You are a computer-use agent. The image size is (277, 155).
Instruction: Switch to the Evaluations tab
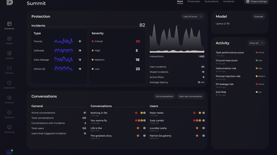tap(212, 1)
